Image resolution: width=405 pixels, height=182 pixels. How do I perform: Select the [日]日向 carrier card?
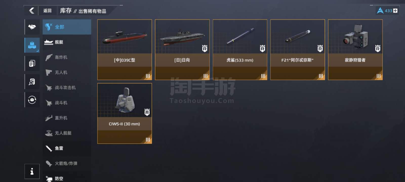[x=182, y=50]
